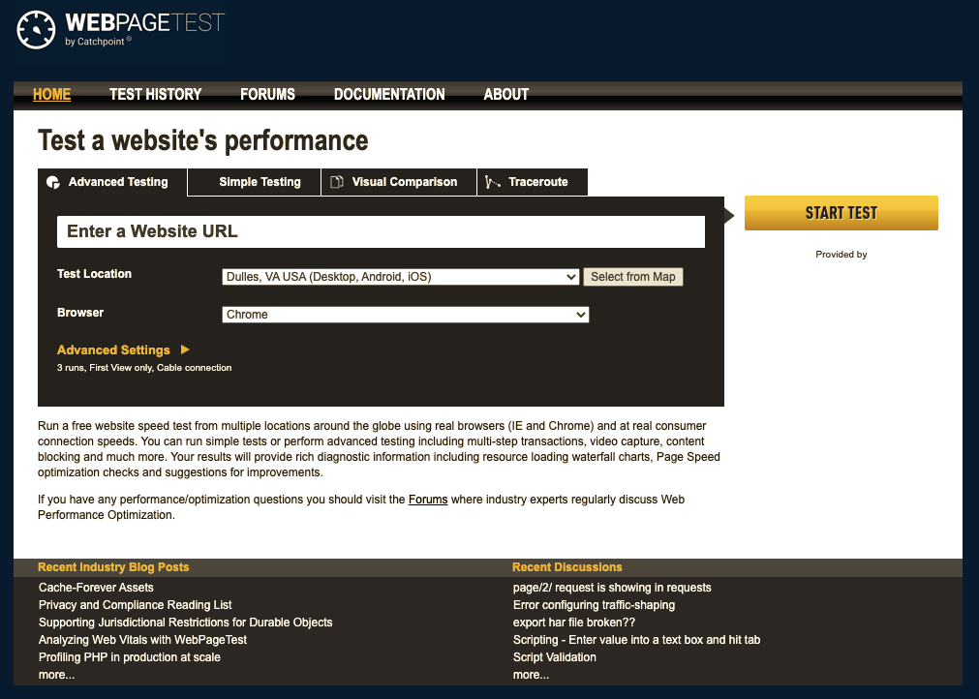Click more... under Recent Discussions

tap(532, 675)
